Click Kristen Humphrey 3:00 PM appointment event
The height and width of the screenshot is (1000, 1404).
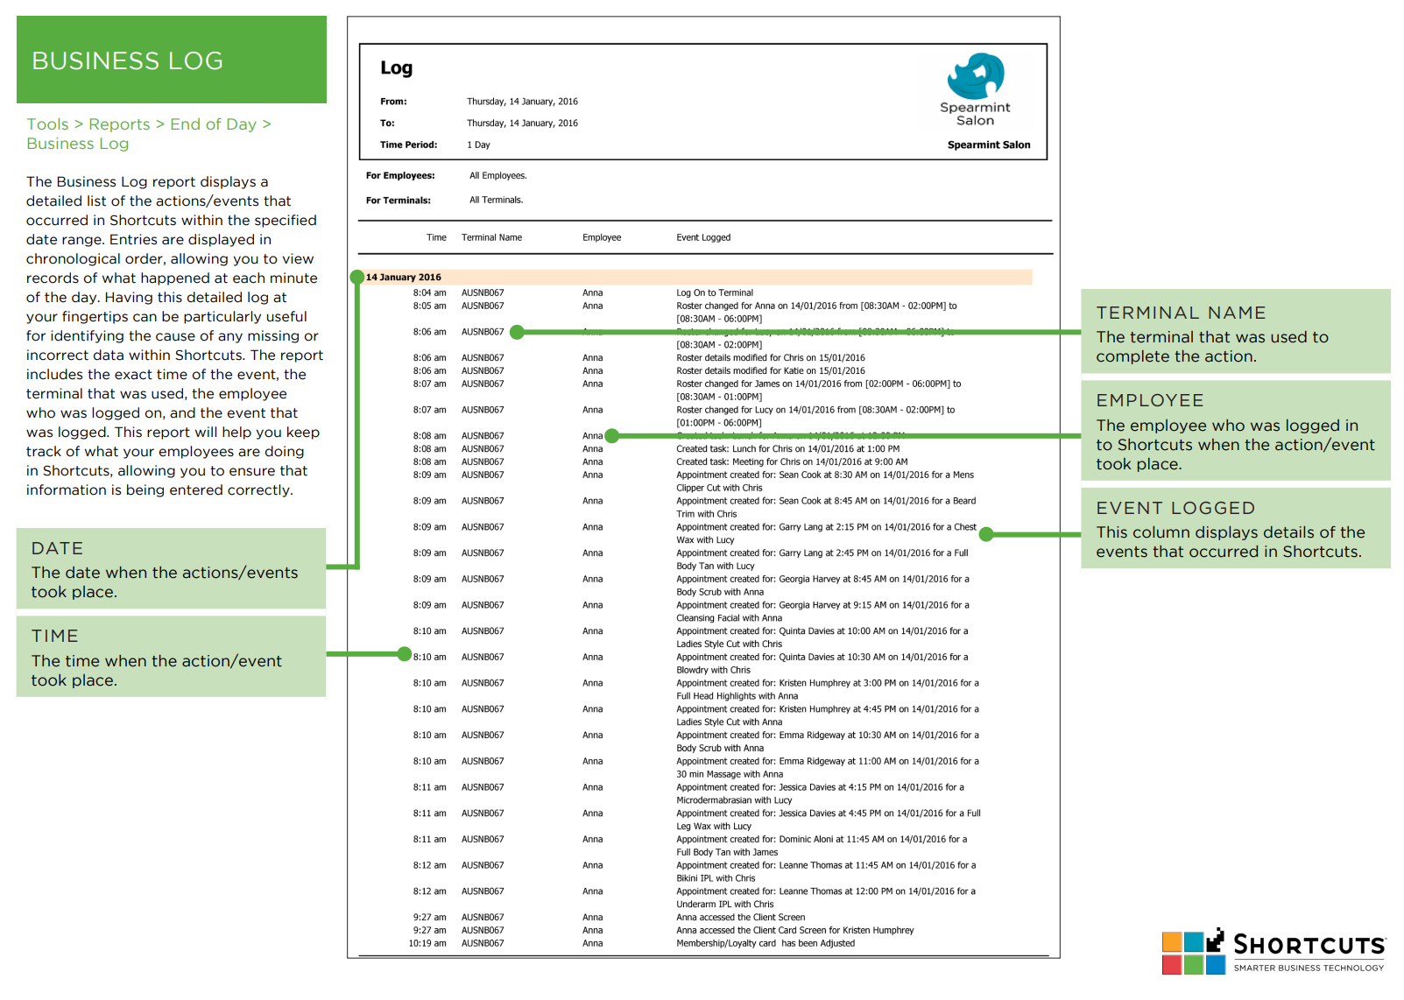tap(828, 690)
